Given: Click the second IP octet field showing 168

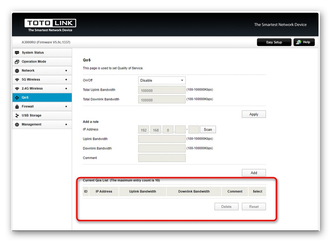Looking at the screenshot, I should (x=156, y=130).
